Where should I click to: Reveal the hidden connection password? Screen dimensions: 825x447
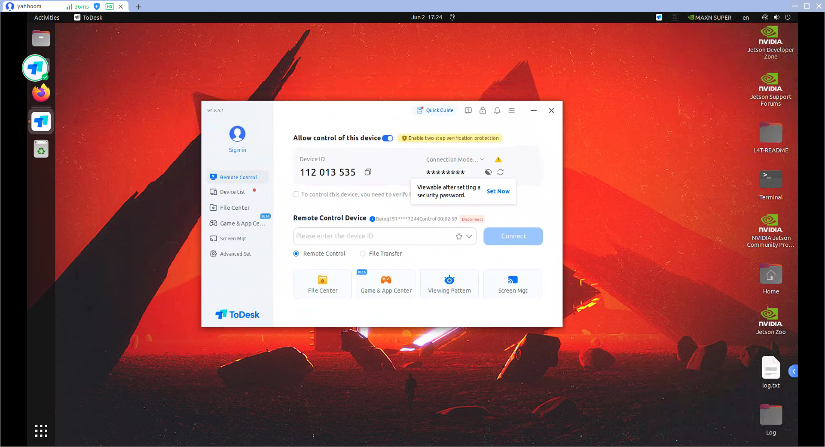[488, 172]
